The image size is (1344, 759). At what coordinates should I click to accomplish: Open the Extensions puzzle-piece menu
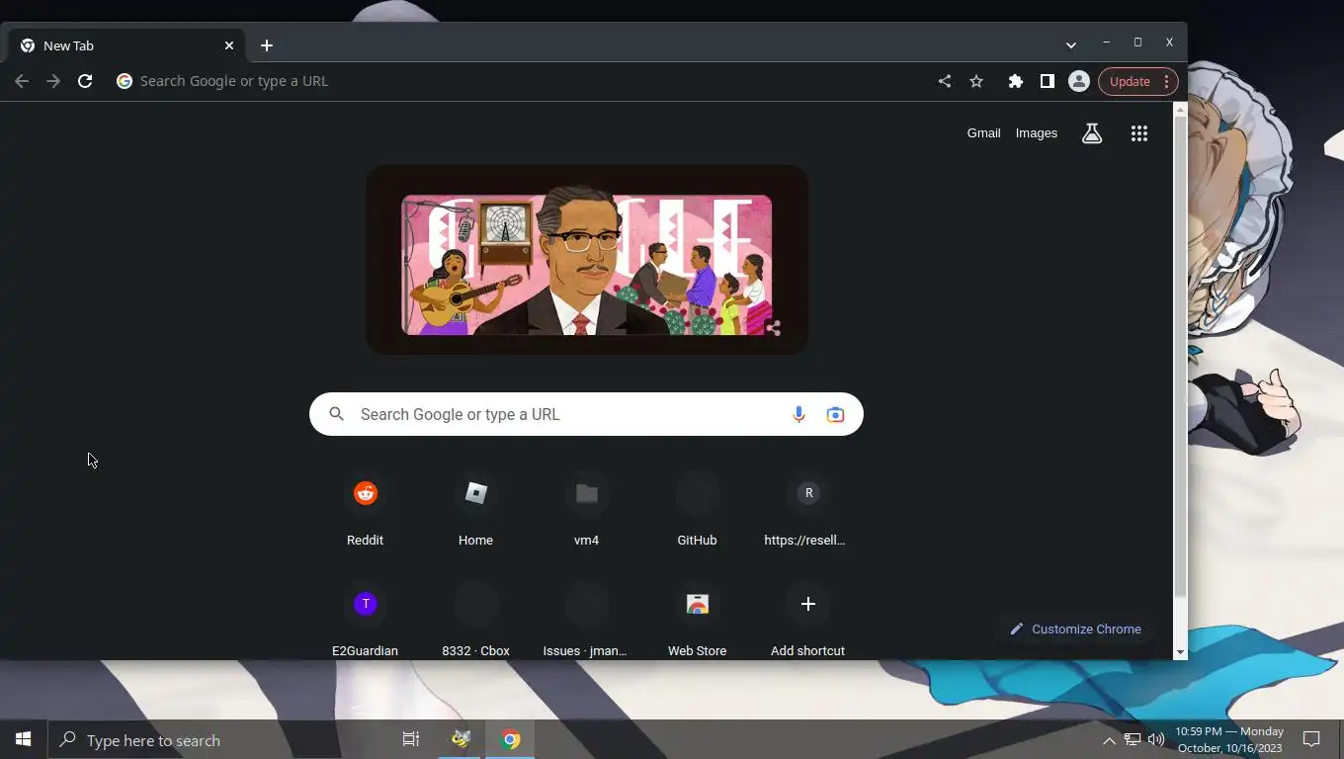(x=1015, y=81)
